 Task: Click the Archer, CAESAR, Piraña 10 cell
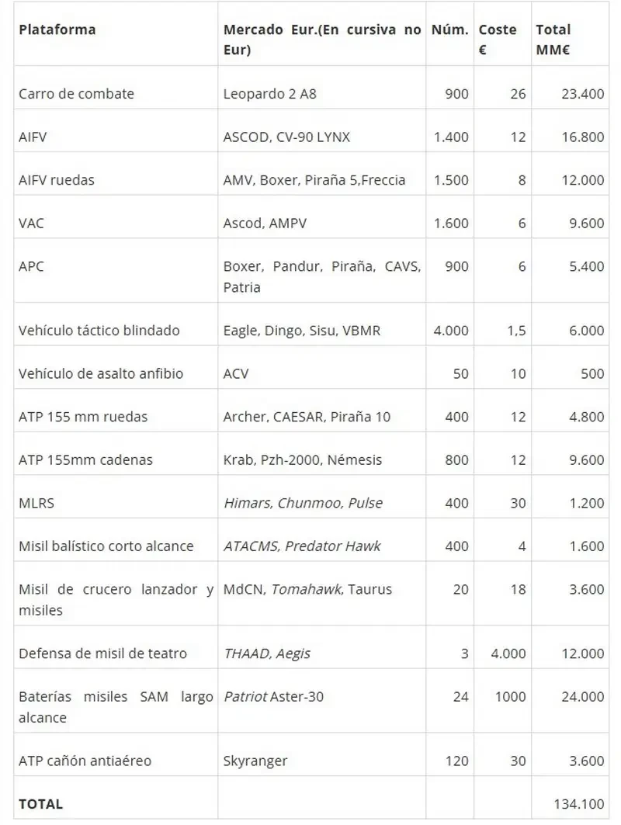tap(307, 417)
